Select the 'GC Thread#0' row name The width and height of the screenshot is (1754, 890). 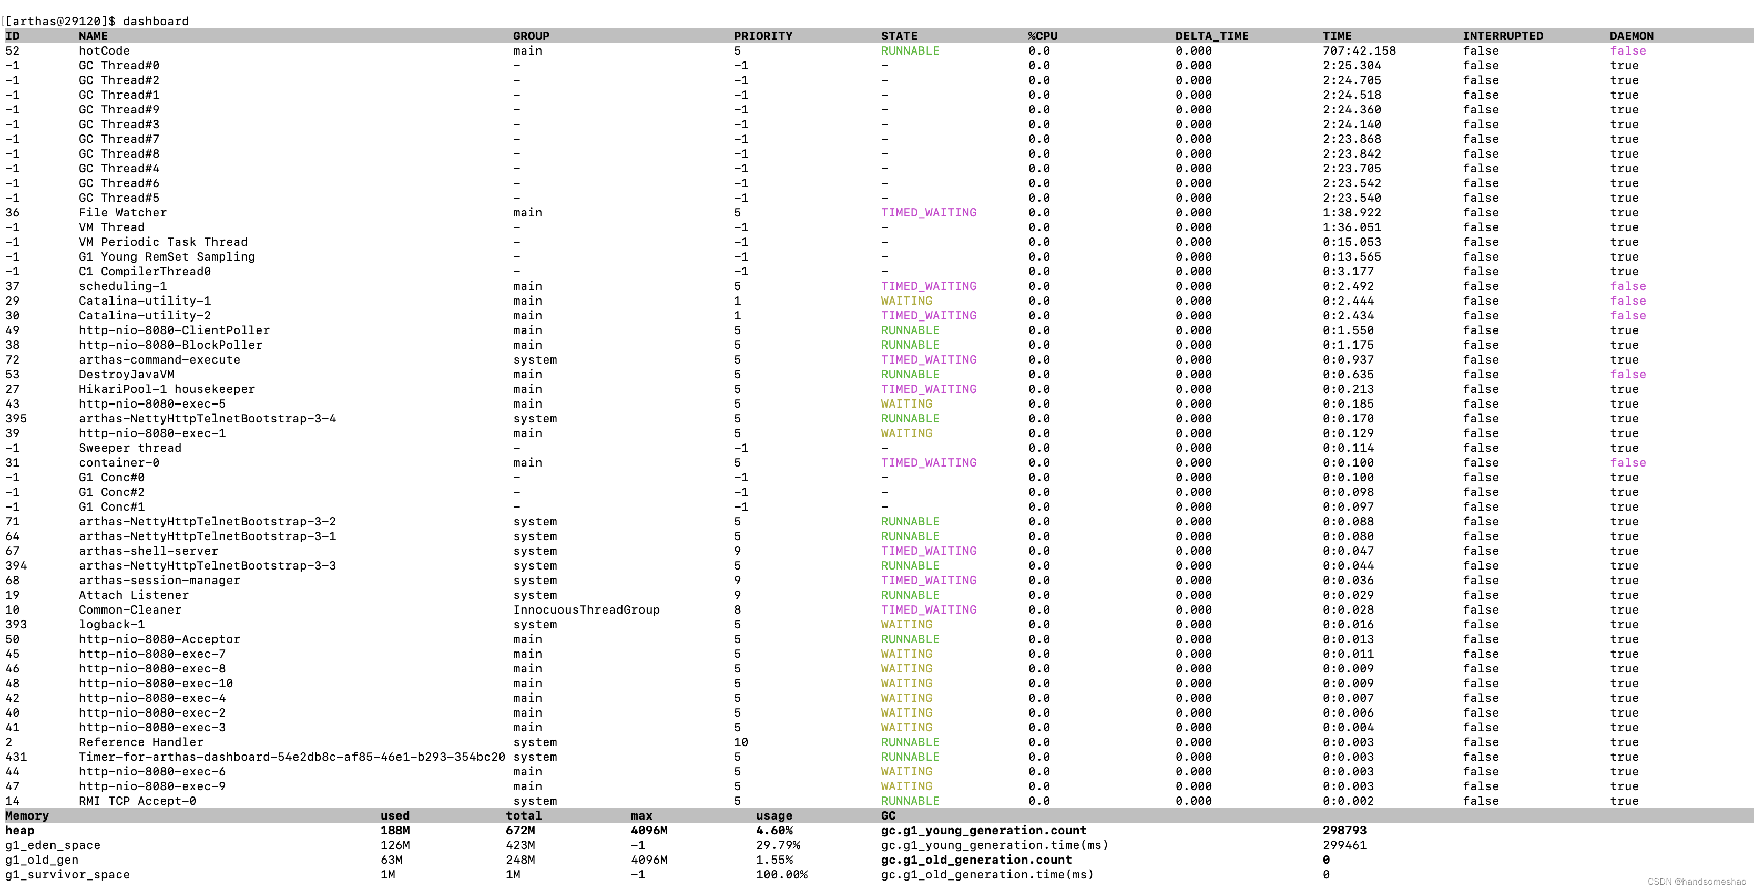click(119, 65)
